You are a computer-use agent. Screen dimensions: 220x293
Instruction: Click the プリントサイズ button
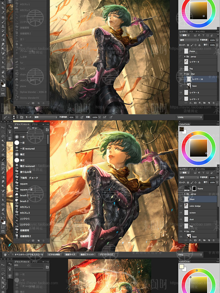(106, 255)
